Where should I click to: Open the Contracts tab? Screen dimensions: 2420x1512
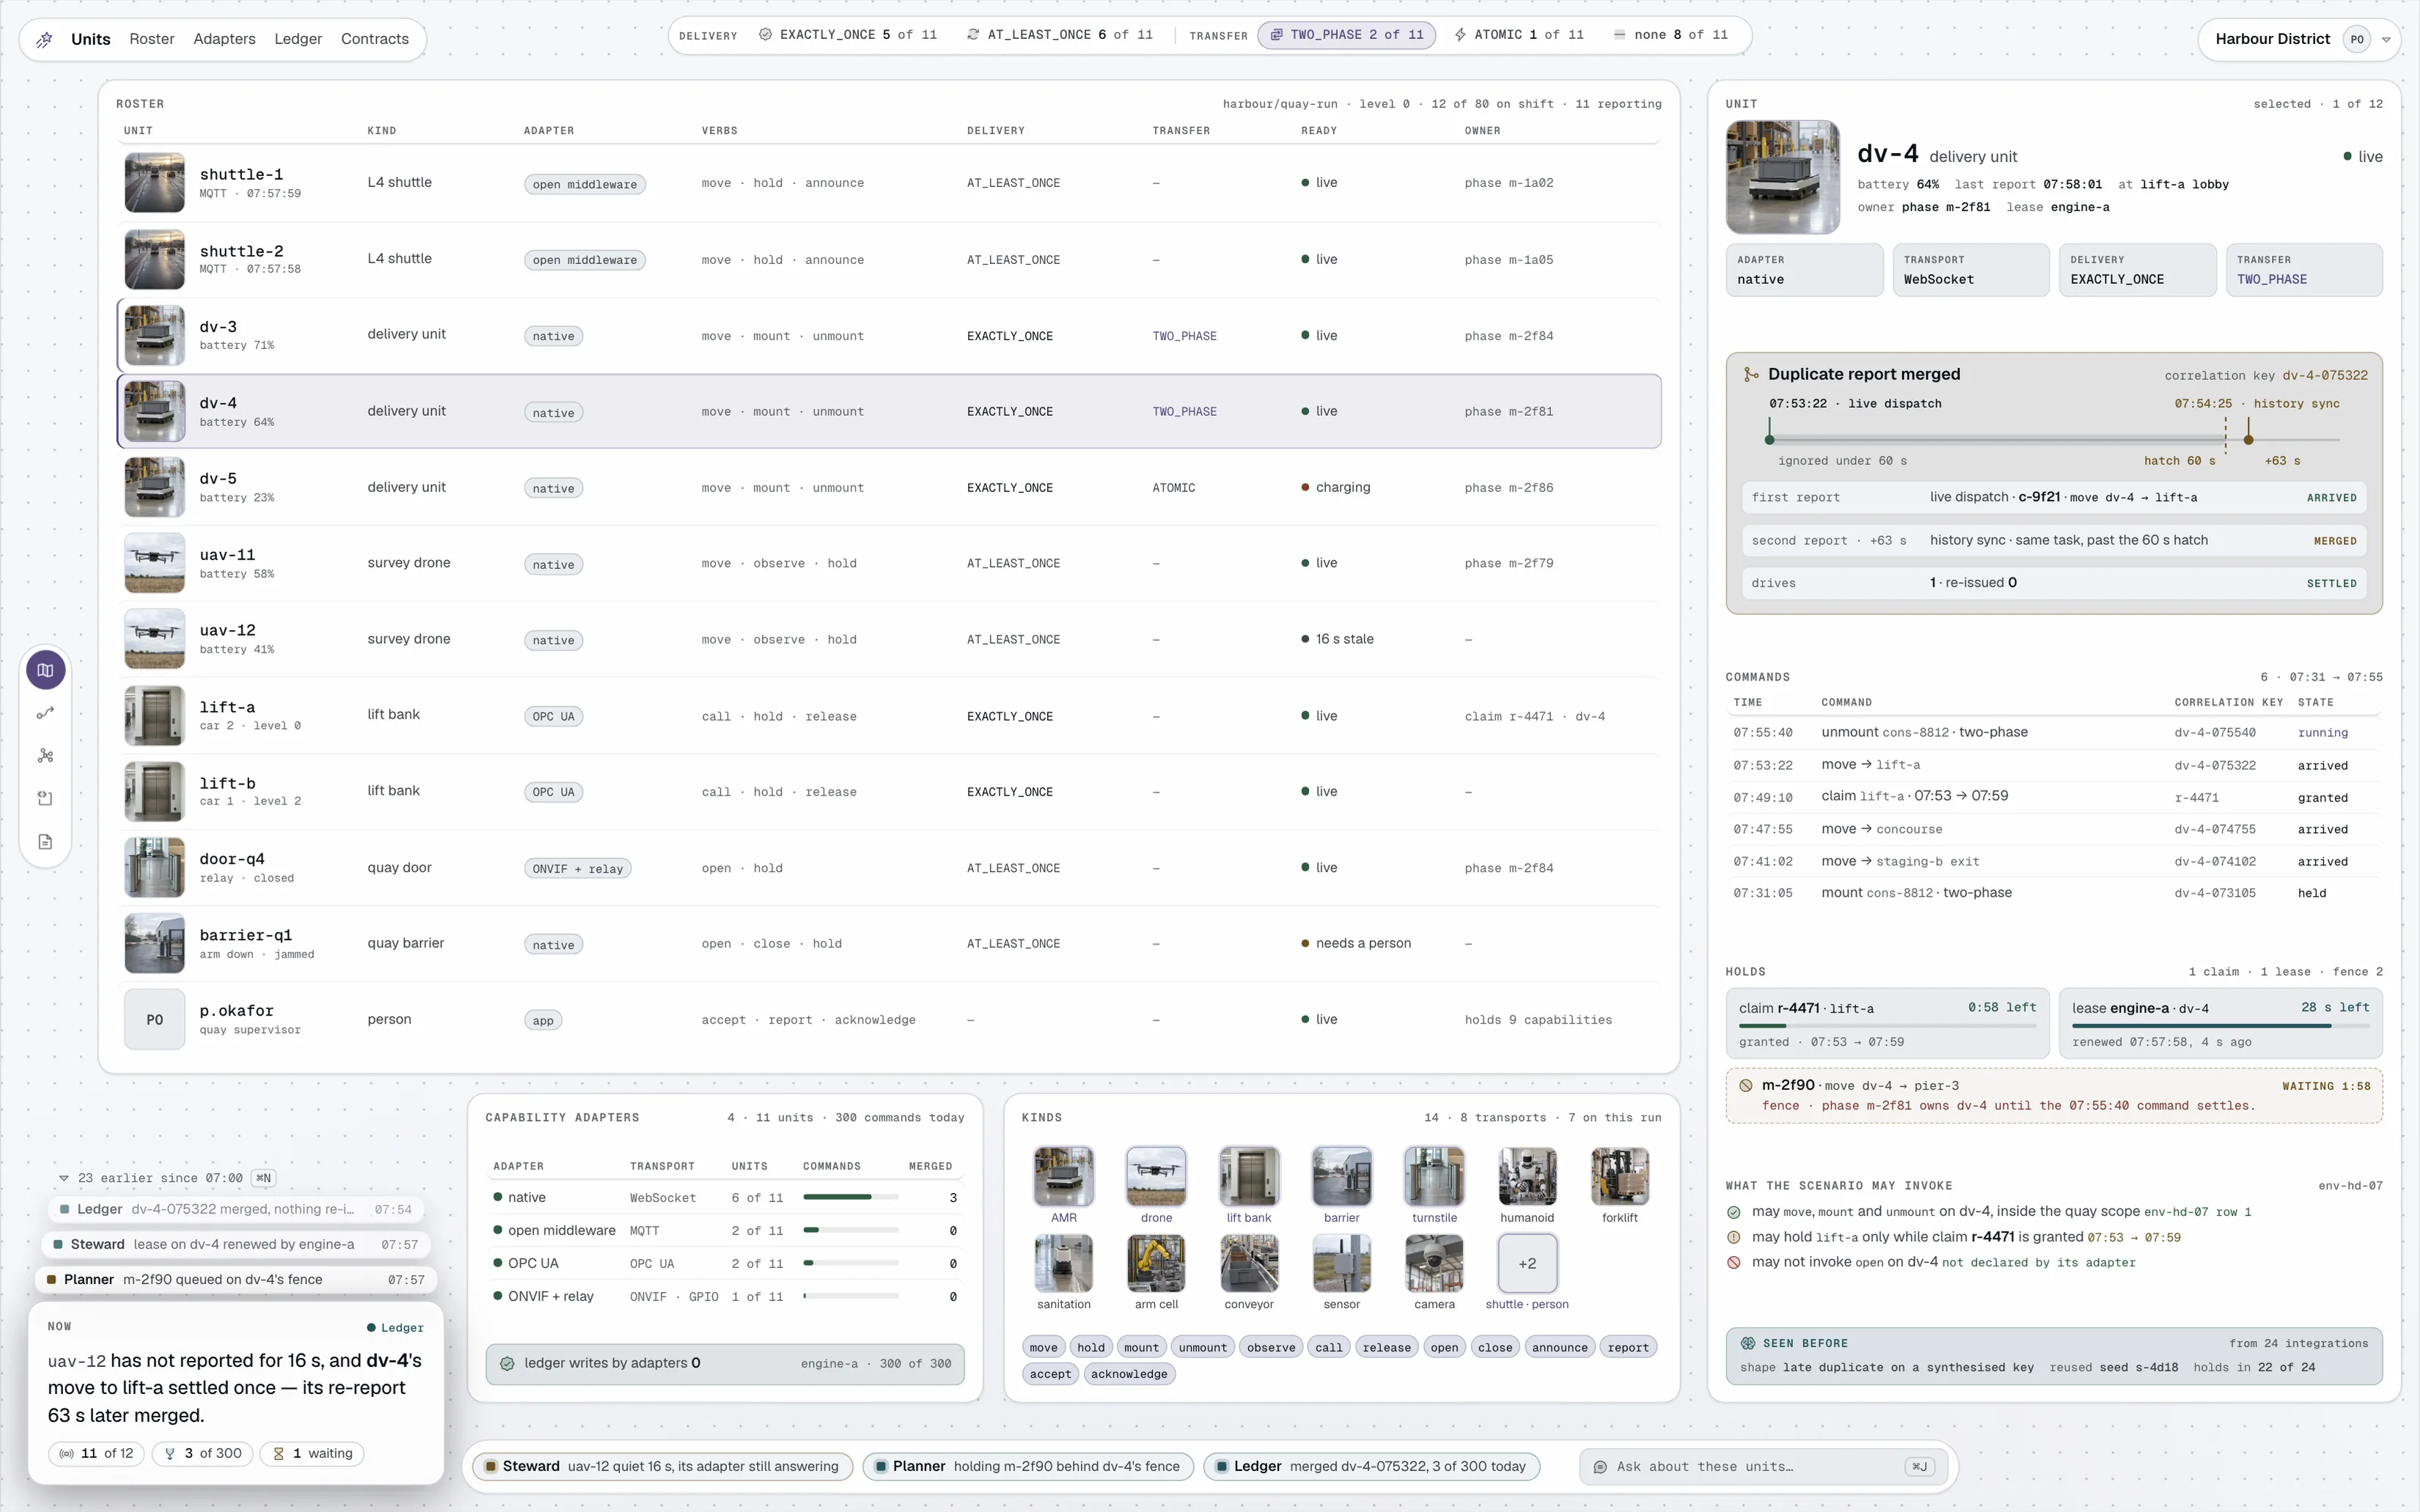[375, 39]
